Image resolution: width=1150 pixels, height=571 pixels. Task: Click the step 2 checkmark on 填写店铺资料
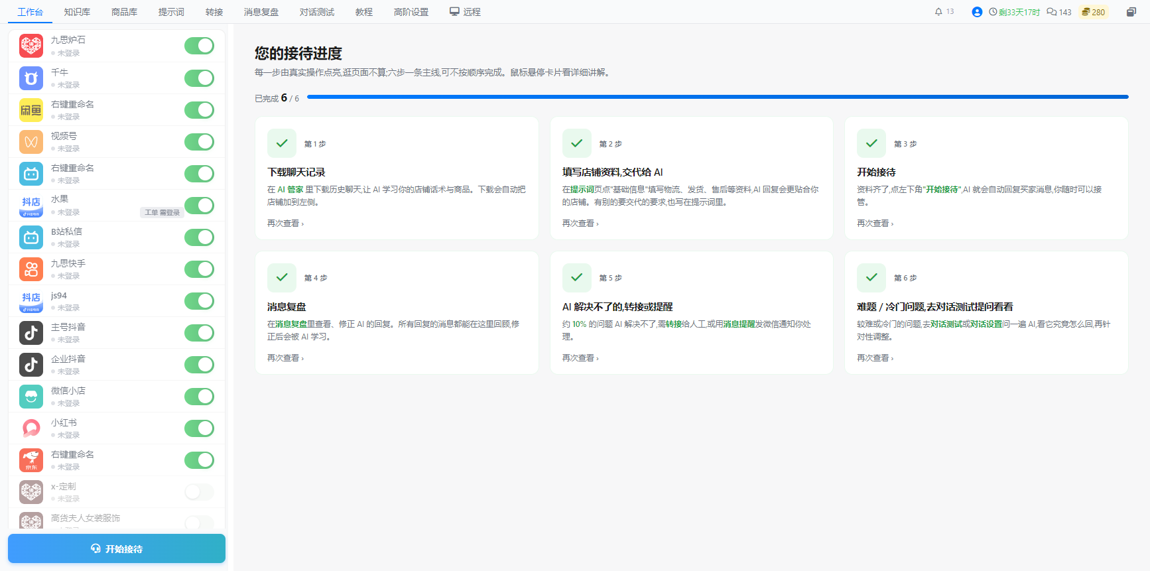pos(577,143)
